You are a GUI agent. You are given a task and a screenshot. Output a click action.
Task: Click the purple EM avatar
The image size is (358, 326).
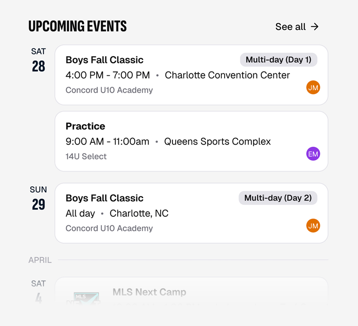pyautogui.click(x=313, y=154)
